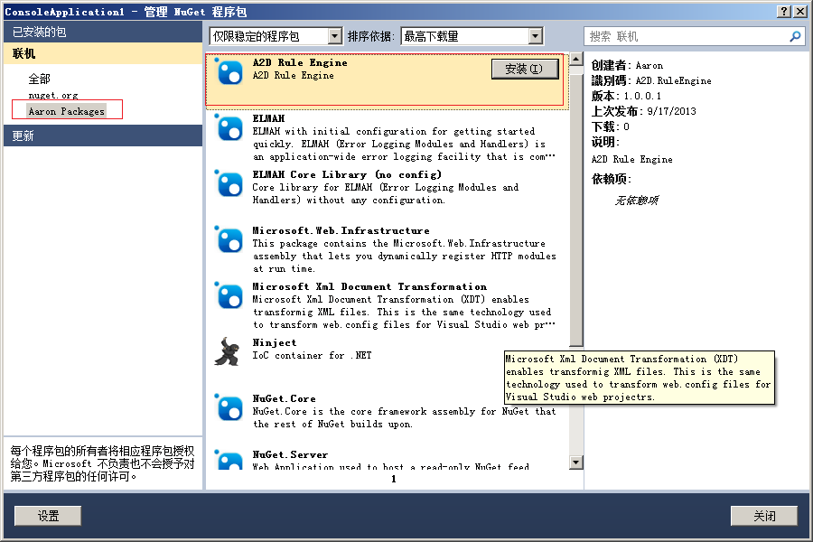Select the Microsoft Xml Document Transformation title
Screen dimensions: 813x542
pos(369,287)
